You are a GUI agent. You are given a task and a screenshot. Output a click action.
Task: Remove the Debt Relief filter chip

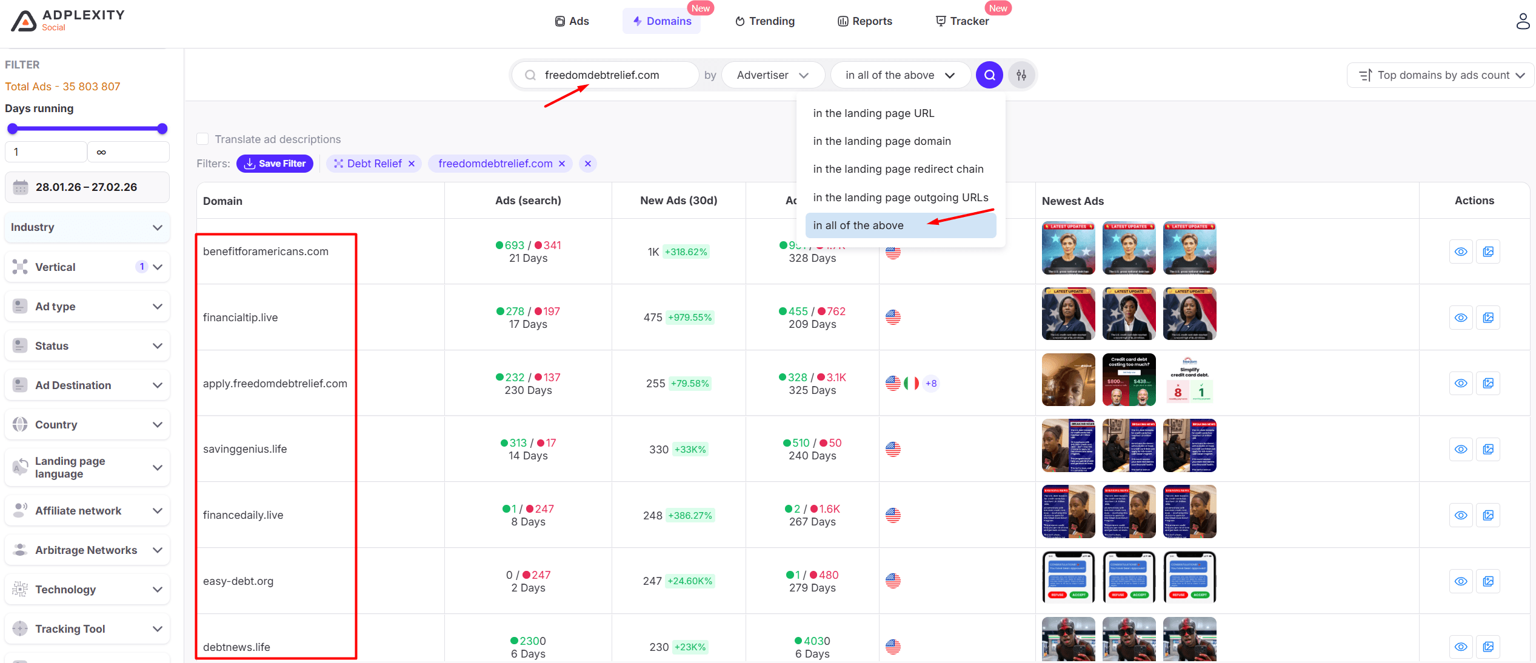(x=412, y=164)
